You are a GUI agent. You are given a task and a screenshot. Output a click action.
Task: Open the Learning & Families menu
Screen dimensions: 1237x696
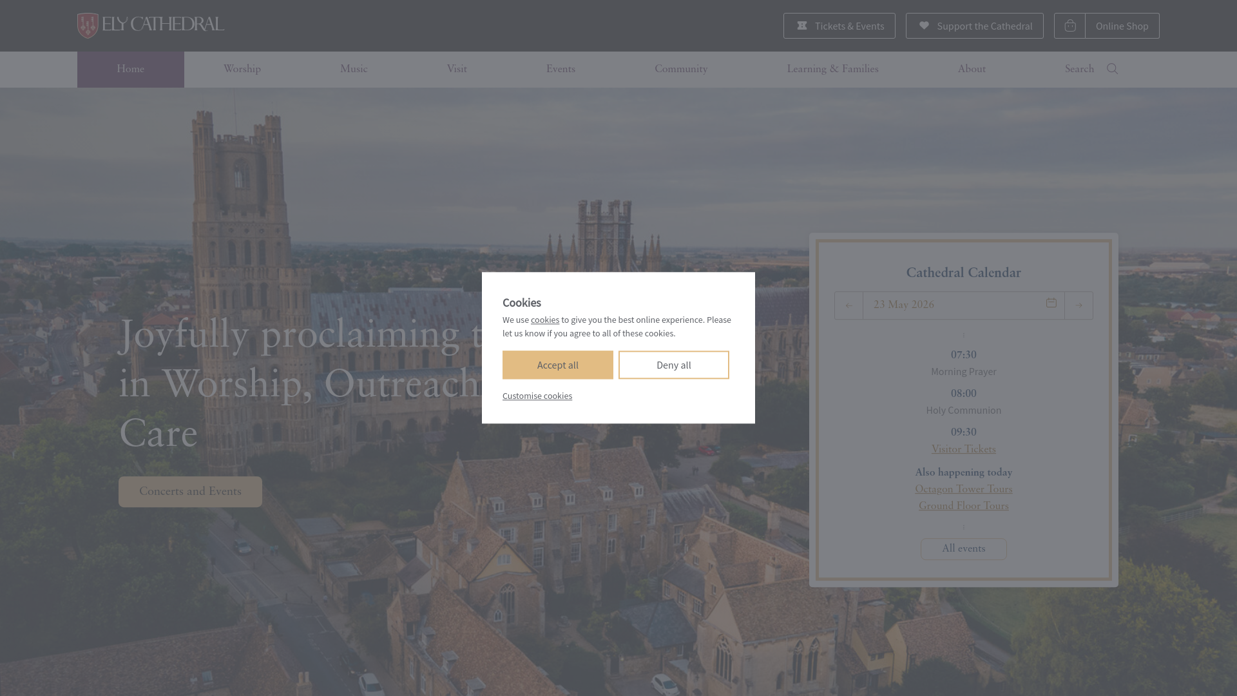click(x=832, y=69)
